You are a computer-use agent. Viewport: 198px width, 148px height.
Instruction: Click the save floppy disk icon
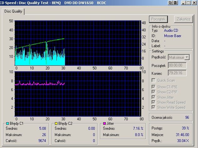pyautogui.click(x=175, y=3)
